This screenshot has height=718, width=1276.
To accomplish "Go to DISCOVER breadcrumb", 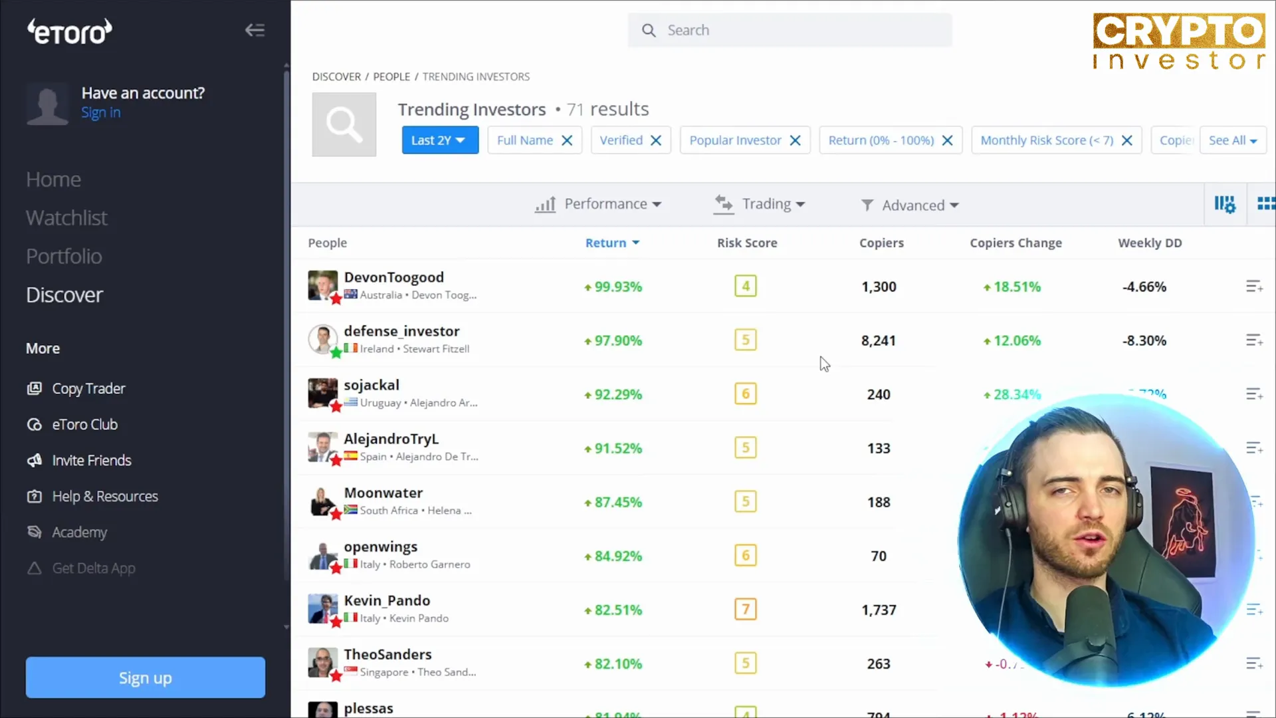I will [336, 76].
